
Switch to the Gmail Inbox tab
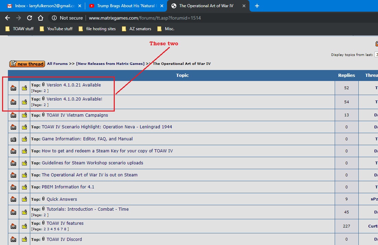43,6
